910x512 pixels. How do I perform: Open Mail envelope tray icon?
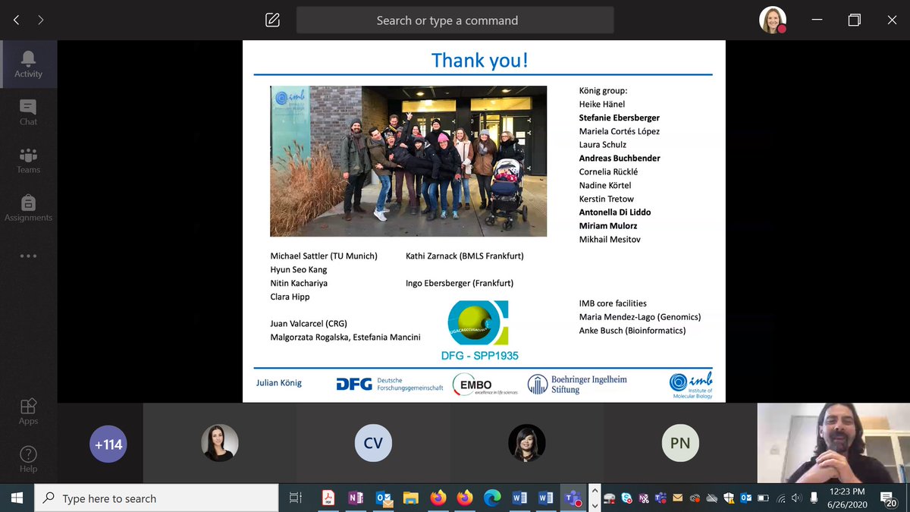(677, 498)
